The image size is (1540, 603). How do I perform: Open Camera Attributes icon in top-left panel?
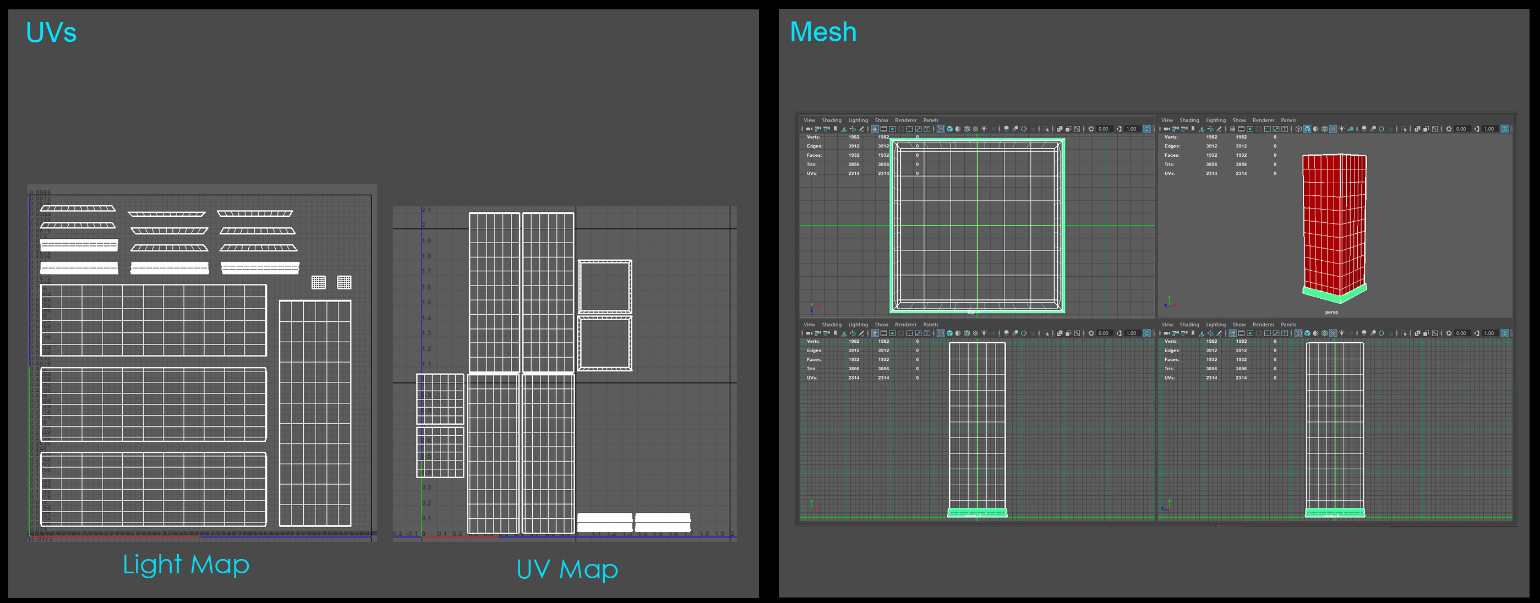(827, 129)
